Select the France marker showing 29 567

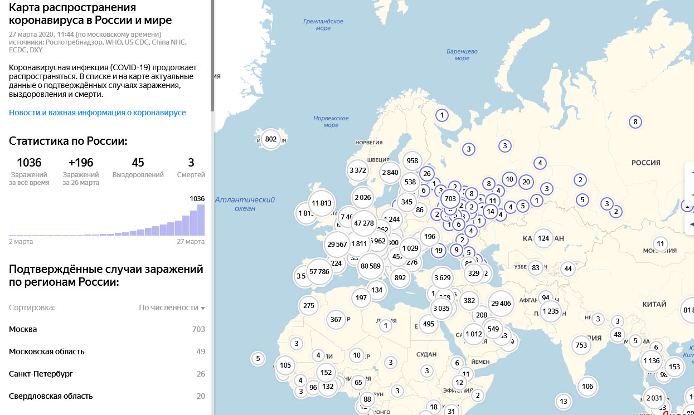337,245
